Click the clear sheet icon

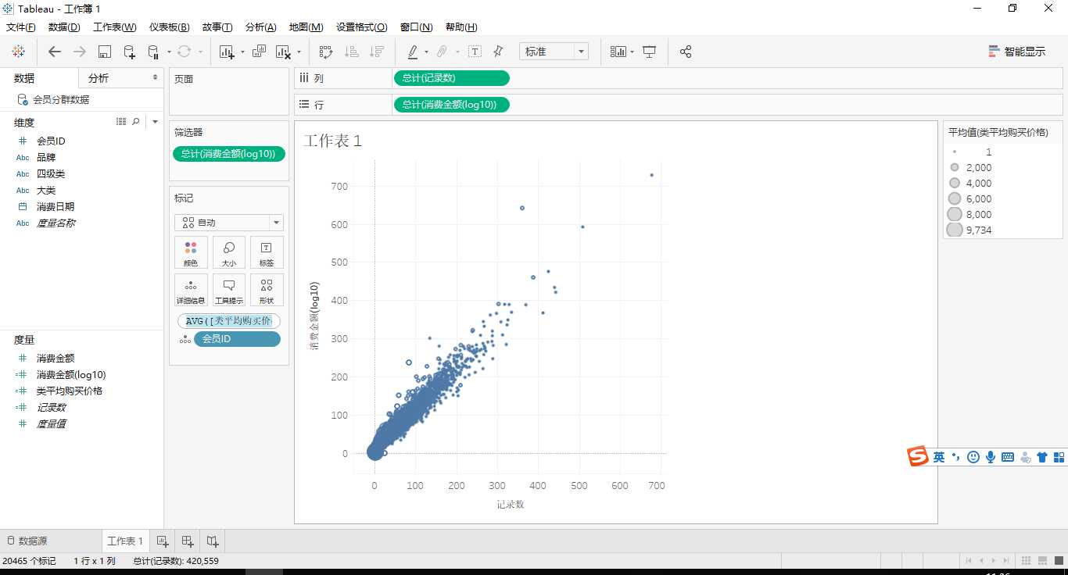(283, 52)
